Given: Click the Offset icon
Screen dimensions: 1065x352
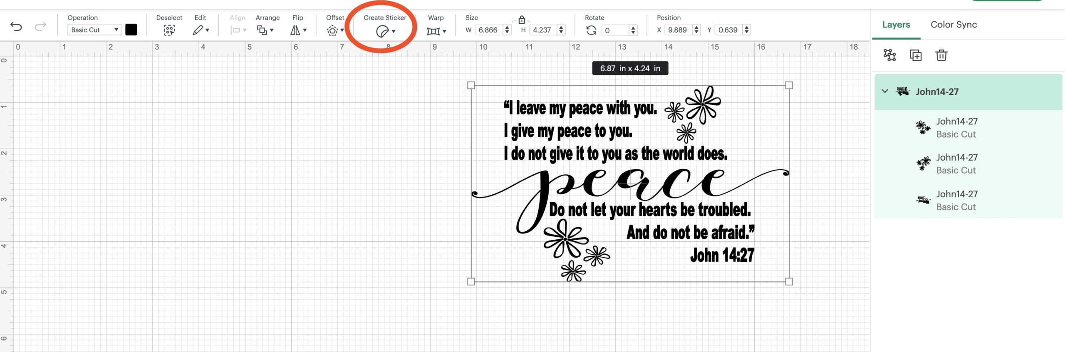Looking at the screenshot, I should 332,30.
